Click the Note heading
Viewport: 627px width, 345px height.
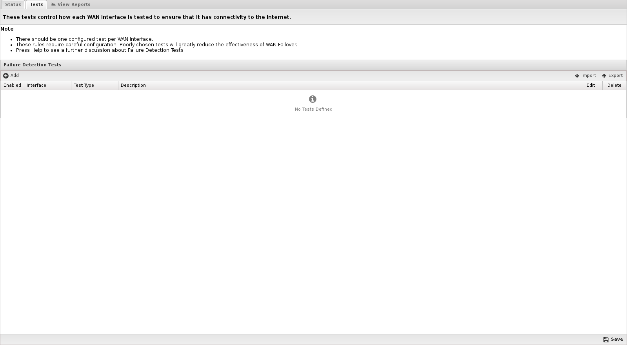[x=7, y=29]
